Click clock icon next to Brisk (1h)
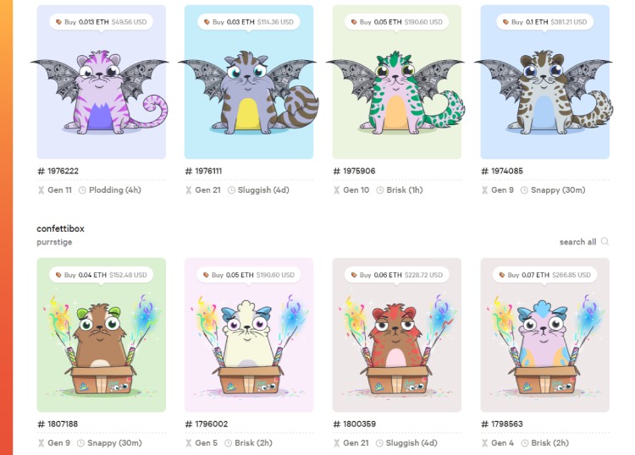Image resolution: width=635 pixels, height=455 pixels. [x=380, y=189]
